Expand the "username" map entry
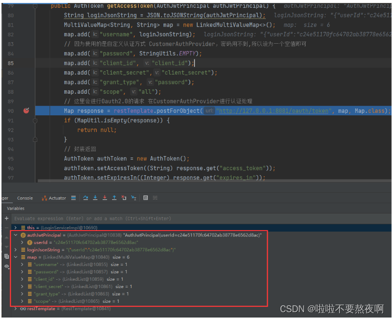 tap(22, 265)
